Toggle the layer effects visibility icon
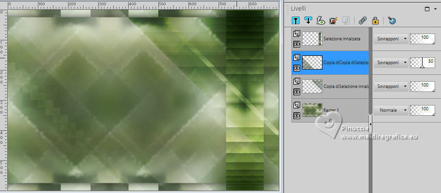441x193 pixels. (x=321, y=20)
